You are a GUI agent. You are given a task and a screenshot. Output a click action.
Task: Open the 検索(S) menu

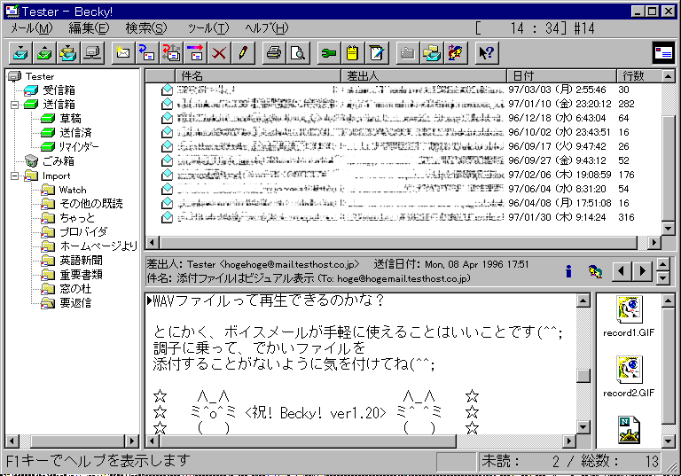[145, 28]
